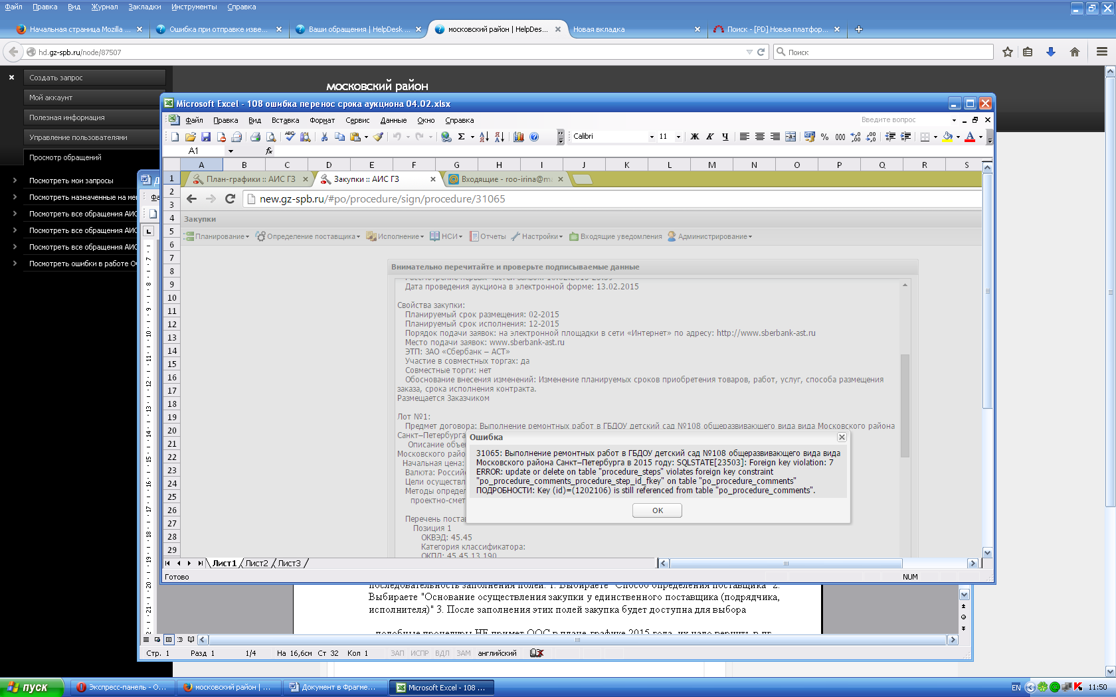Cut selection in Excel
Screen dimensions: 1116x697
tap(324, 137)
